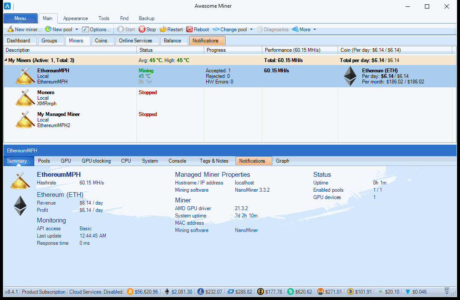The width and height of the screenshot is (460, 300).
Task: Click the Stop button label
Action: 151,30
